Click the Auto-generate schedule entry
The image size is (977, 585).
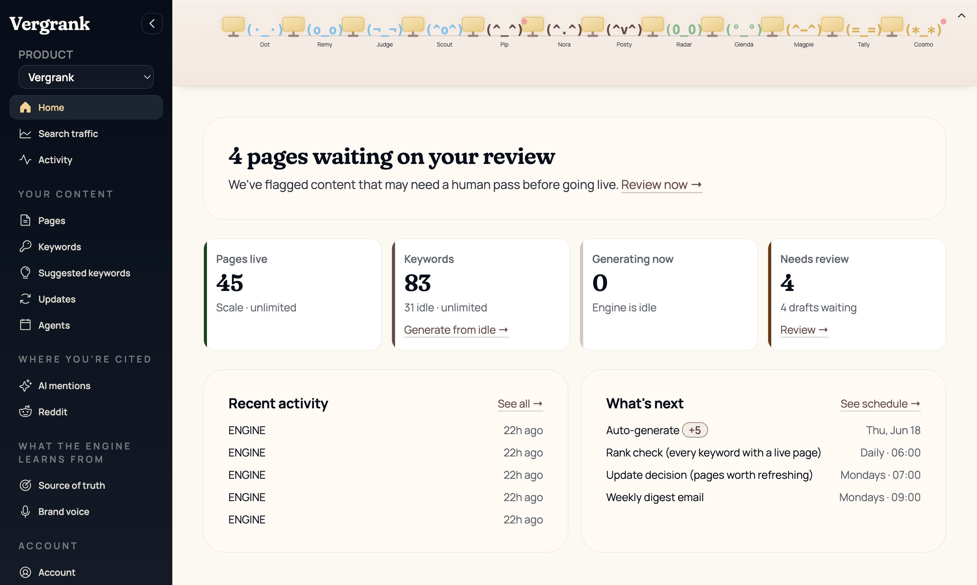click(763, 430)
